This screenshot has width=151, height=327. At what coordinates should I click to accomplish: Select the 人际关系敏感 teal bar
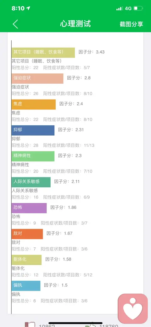pyautogui.click(x=31, y=182)
